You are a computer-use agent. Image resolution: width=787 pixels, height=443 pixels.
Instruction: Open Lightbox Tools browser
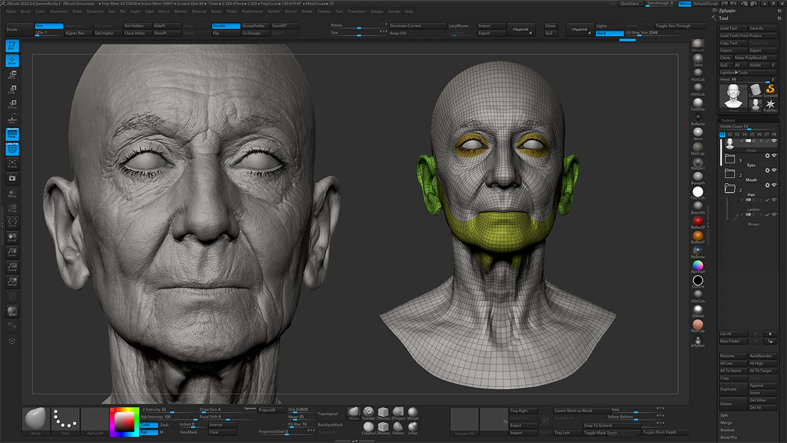click(734, 72)
